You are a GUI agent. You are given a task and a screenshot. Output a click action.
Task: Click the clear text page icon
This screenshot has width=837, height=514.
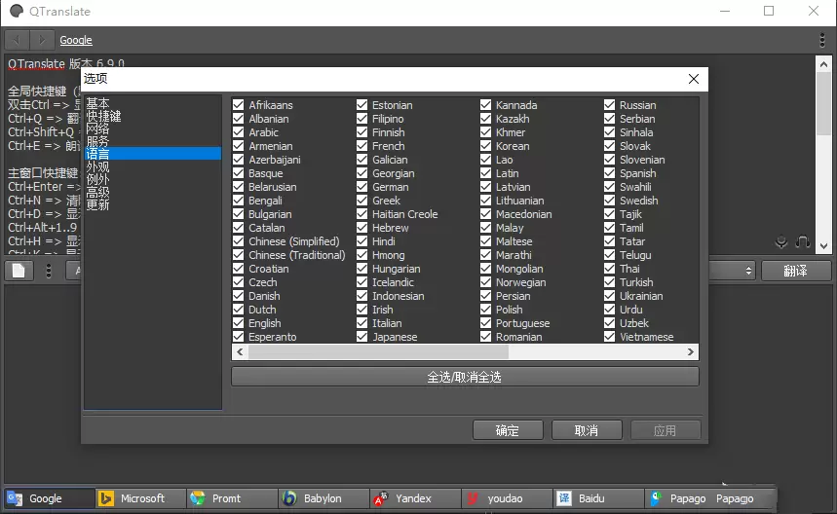click(x=19, y=271)
